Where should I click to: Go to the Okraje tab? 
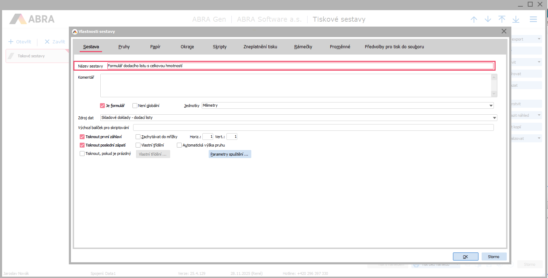[187, 47]
